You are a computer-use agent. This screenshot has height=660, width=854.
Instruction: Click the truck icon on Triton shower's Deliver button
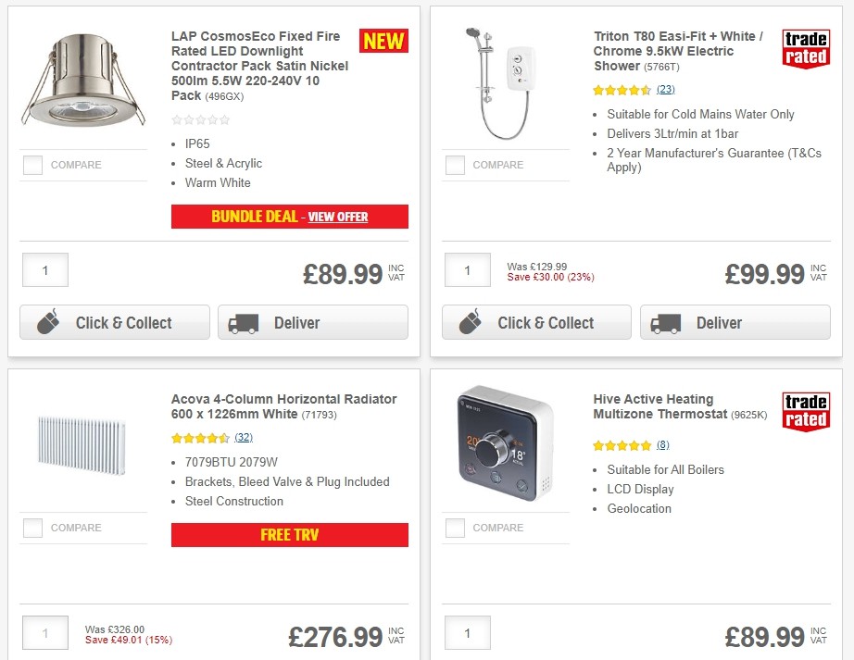664,322
